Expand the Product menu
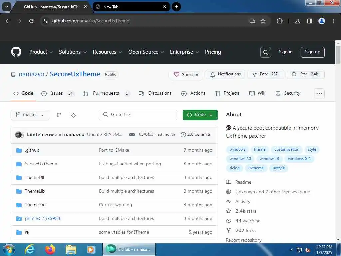 click(x=41, y=52)
